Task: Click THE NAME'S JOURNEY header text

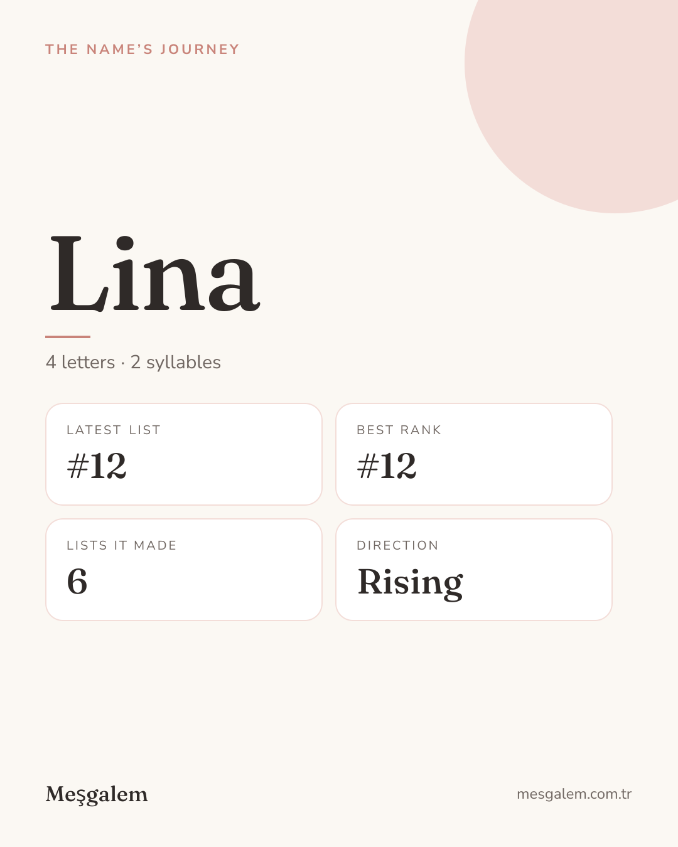Action: click(x=143, y=50)
